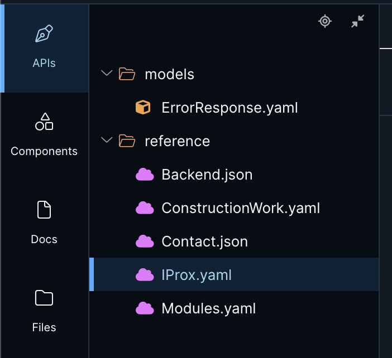Open the Docs sidebar section
Image resolution: width=392 pixels, height=358 pixels.
(x=44, y=223)
